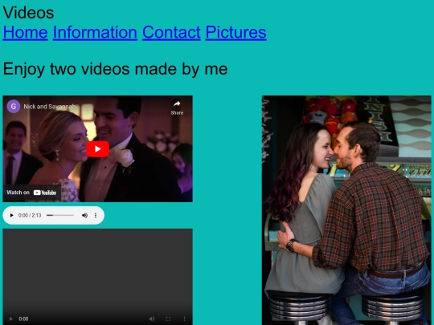The height and width of the screenshot is (325, 434).
Task: Open the 'Nick and Savannah' video title
Action: tap(50, 107)
